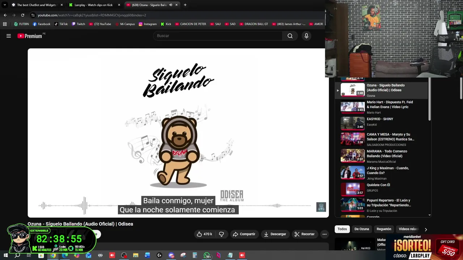Open the CANCION DE PETER bookmark
The height and width of the screenshot is (260, 463).
click(190, 24)
